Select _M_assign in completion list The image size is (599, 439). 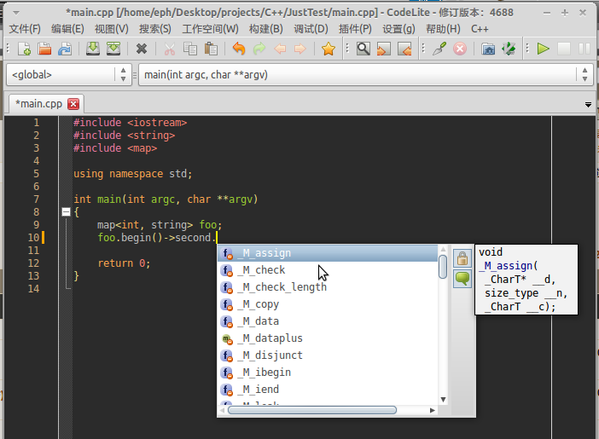(328, 253)
